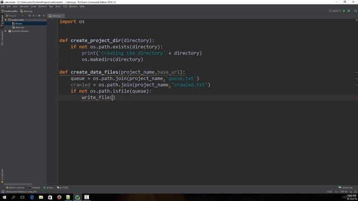Open File Explorer from taskbar
This screenshot has height=201, width=358.
41,197
